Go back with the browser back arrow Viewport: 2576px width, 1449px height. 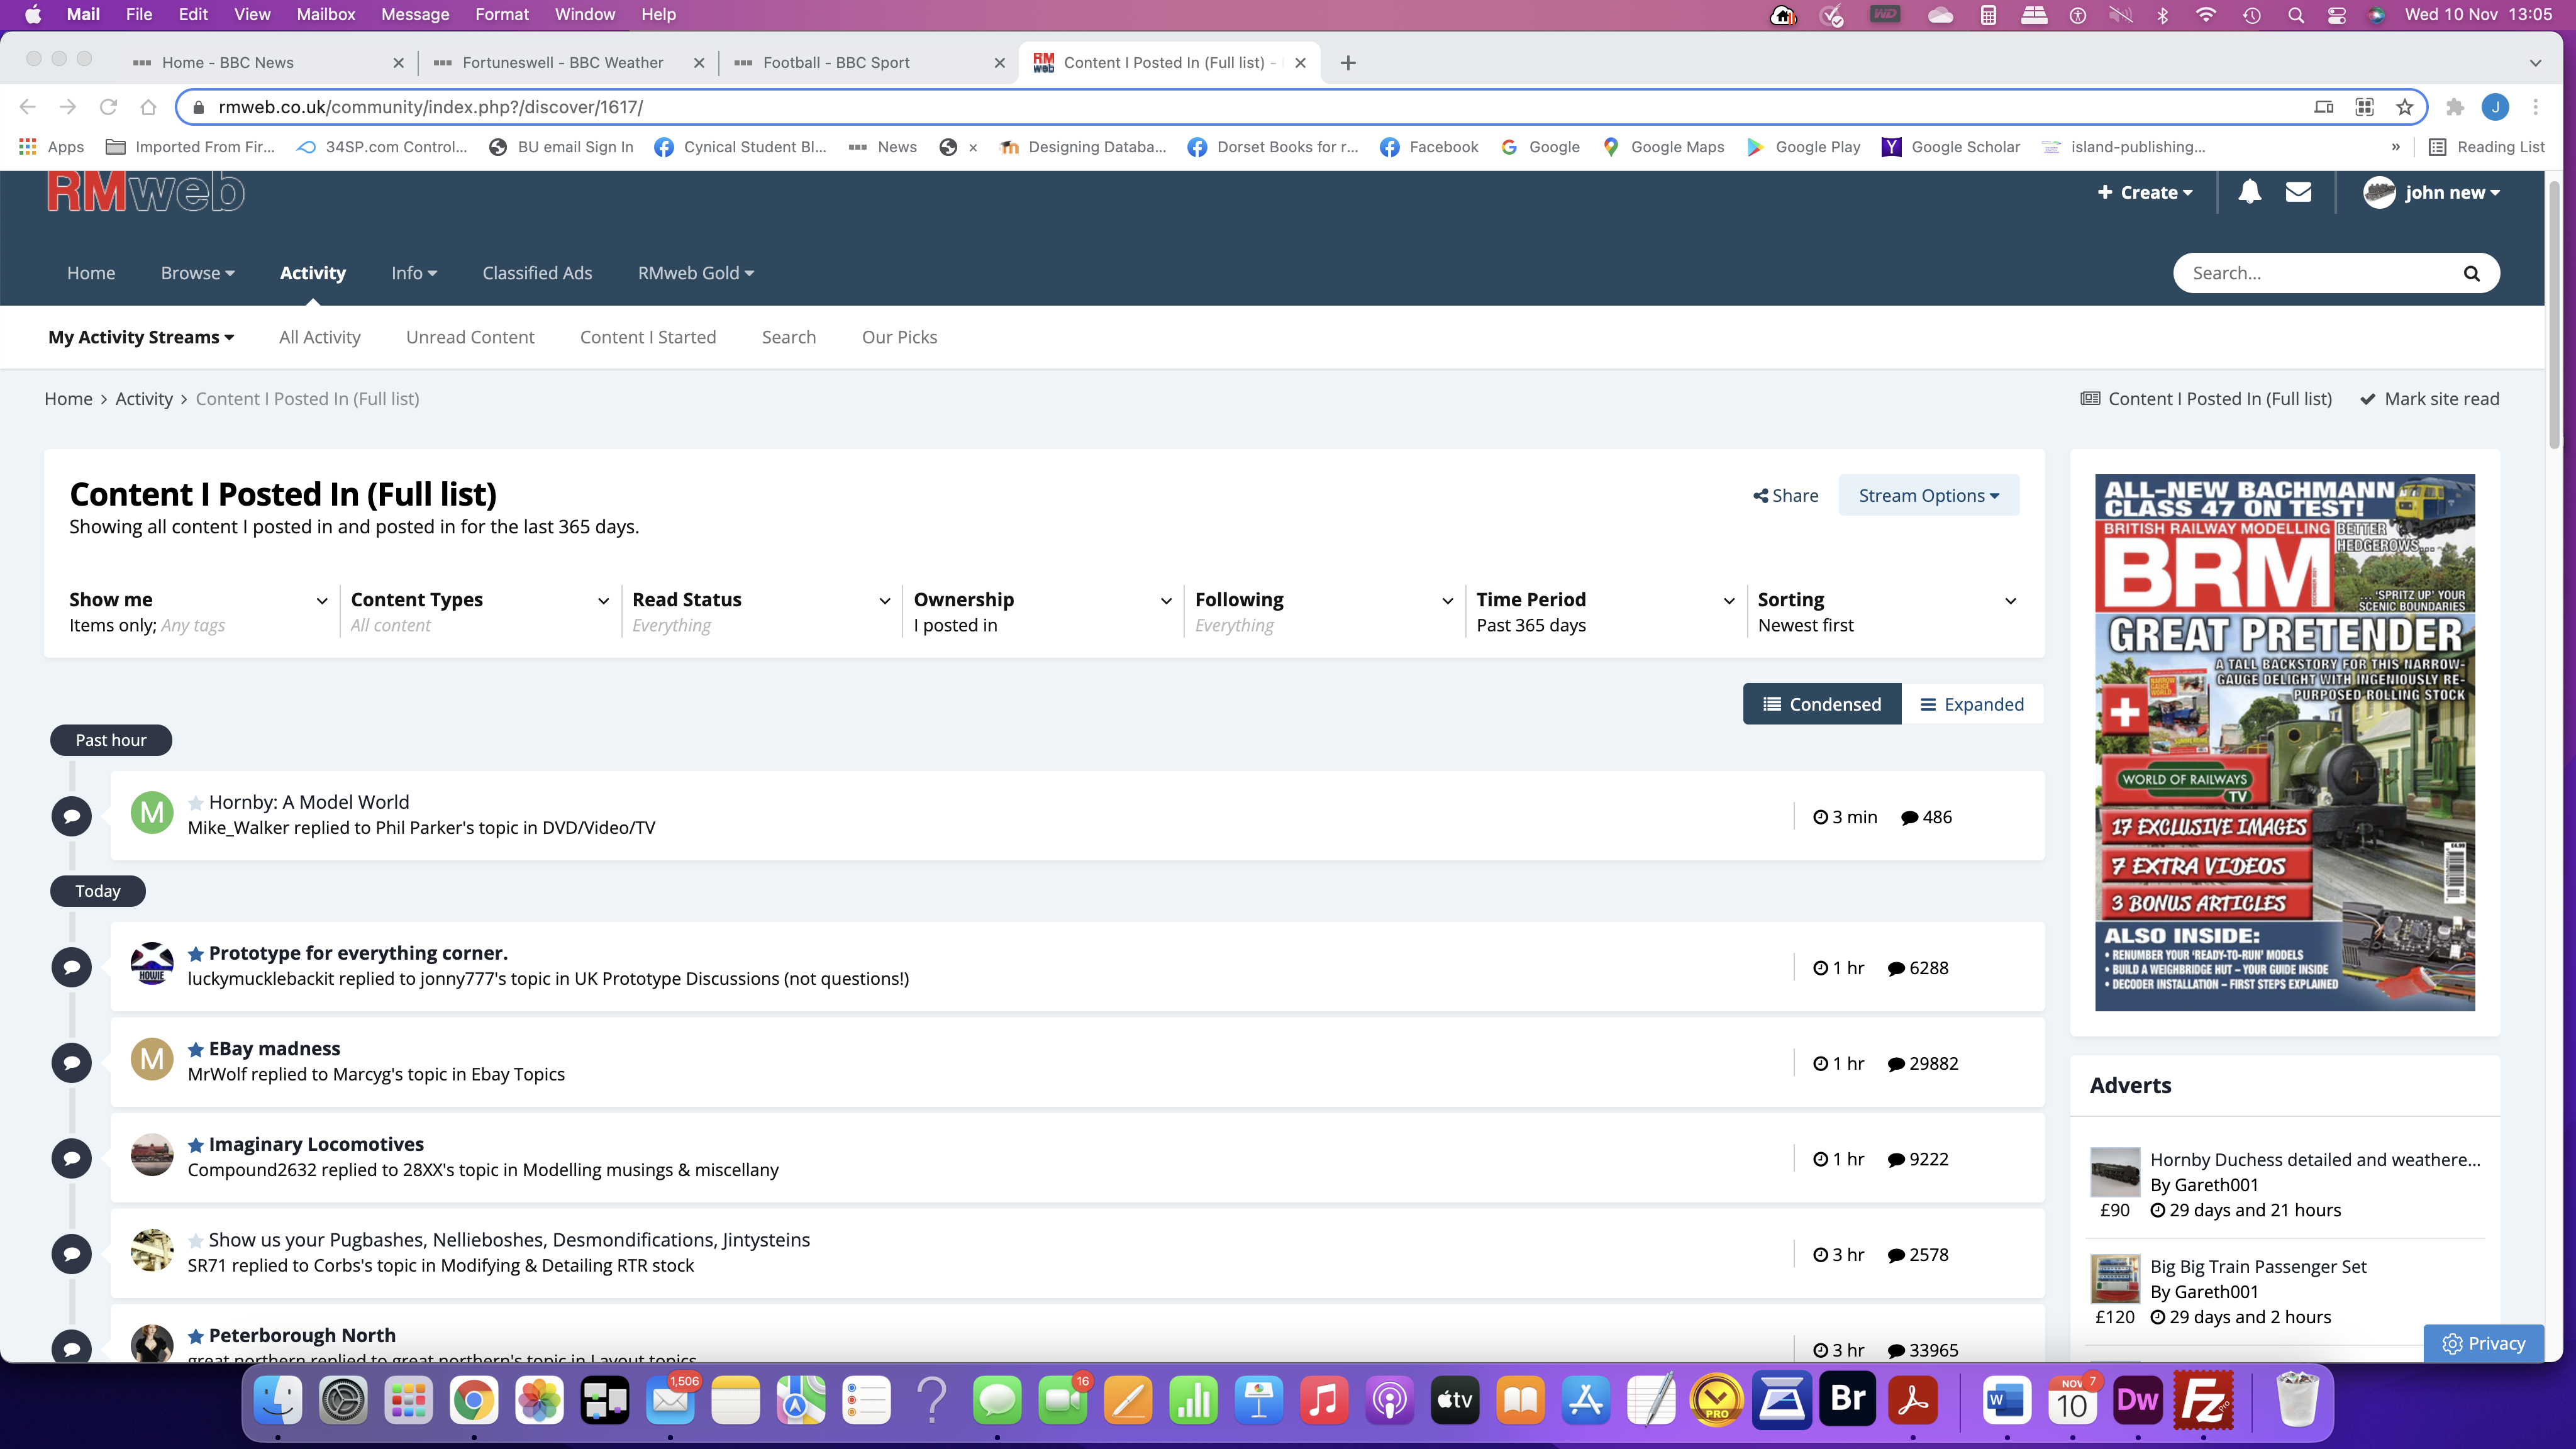(x=27, y=107)
